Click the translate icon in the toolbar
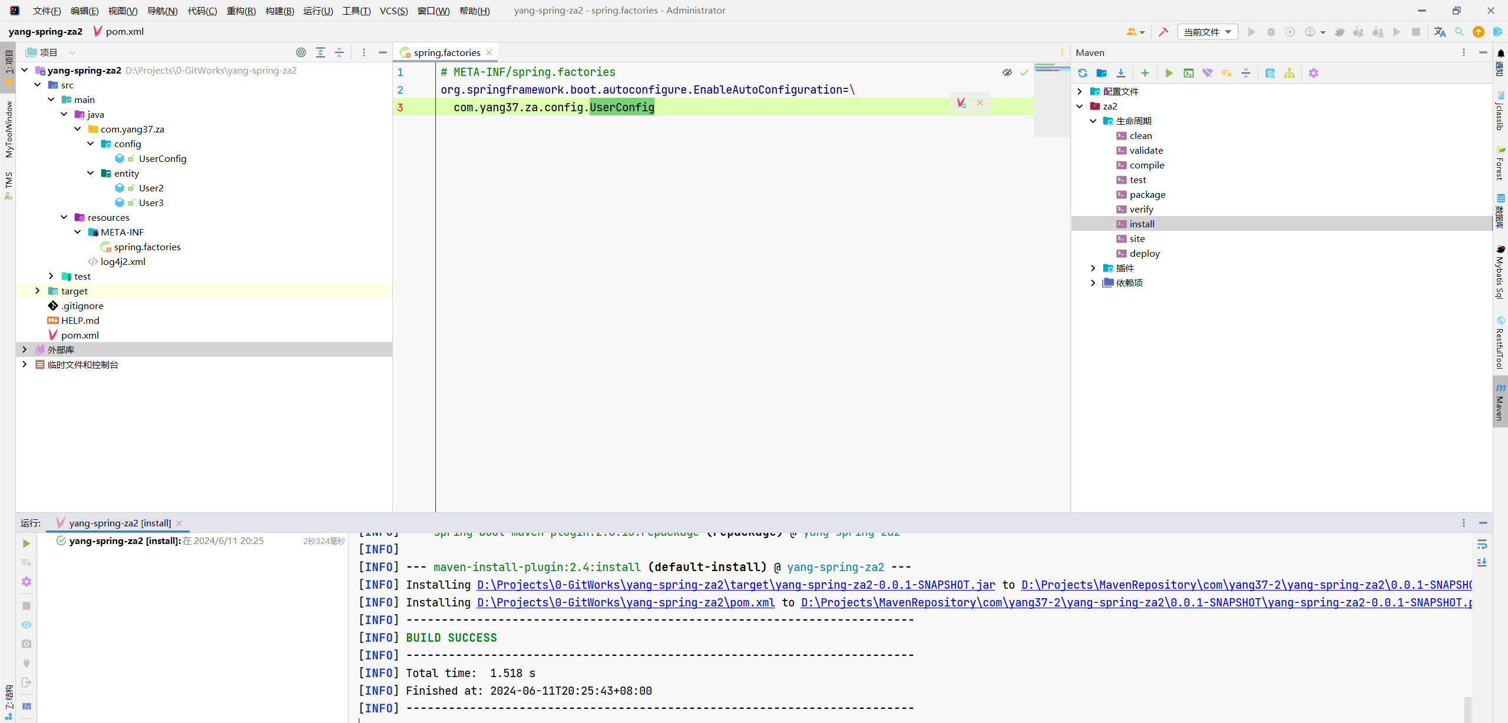This screenshot has width=1508, height=723. tap(1440, 32)
